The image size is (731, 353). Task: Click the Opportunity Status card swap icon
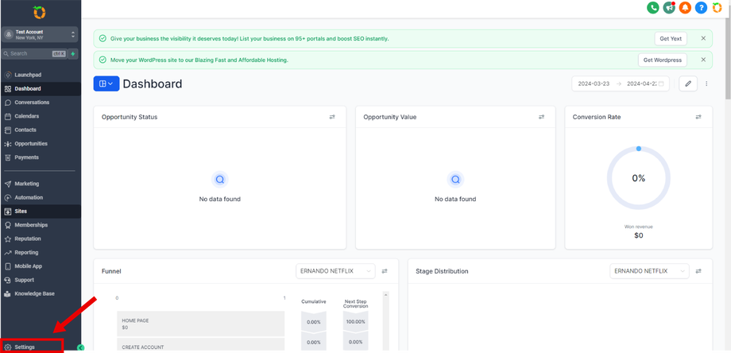332,117
